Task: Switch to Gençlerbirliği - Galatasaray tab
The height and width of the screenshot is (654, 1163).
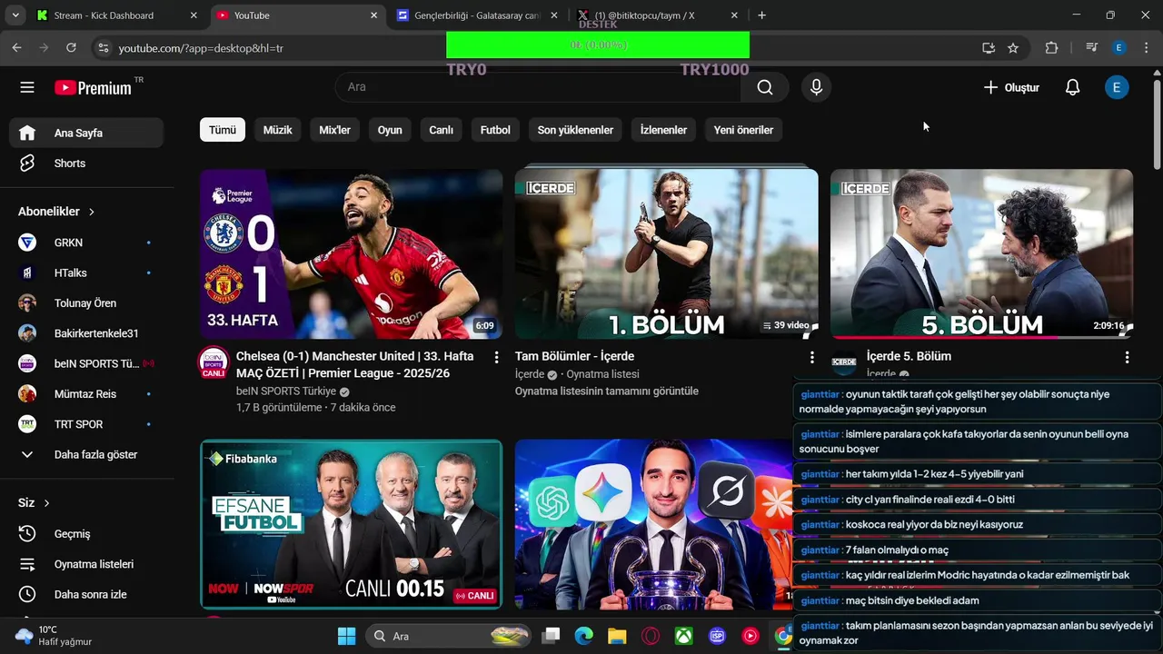Action: [x=477, y=15]
